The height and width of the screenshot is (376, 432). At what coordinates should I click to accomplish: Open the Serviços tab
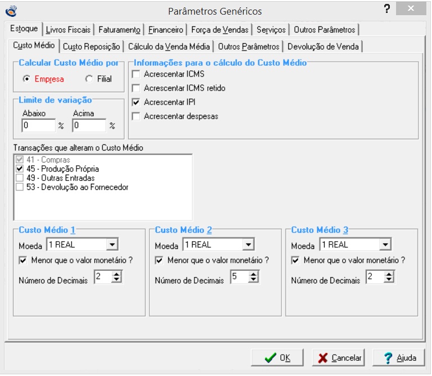pyautogui.click(x=271, y=30)
